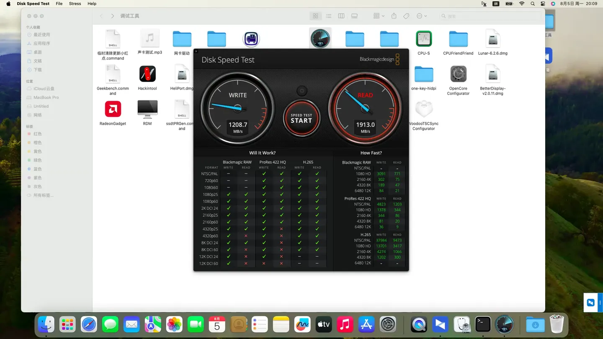The height and width of the screenshot is (339, 603).
Task: Click the Finder tag icon in toolbar
Action: coord(406,16)
